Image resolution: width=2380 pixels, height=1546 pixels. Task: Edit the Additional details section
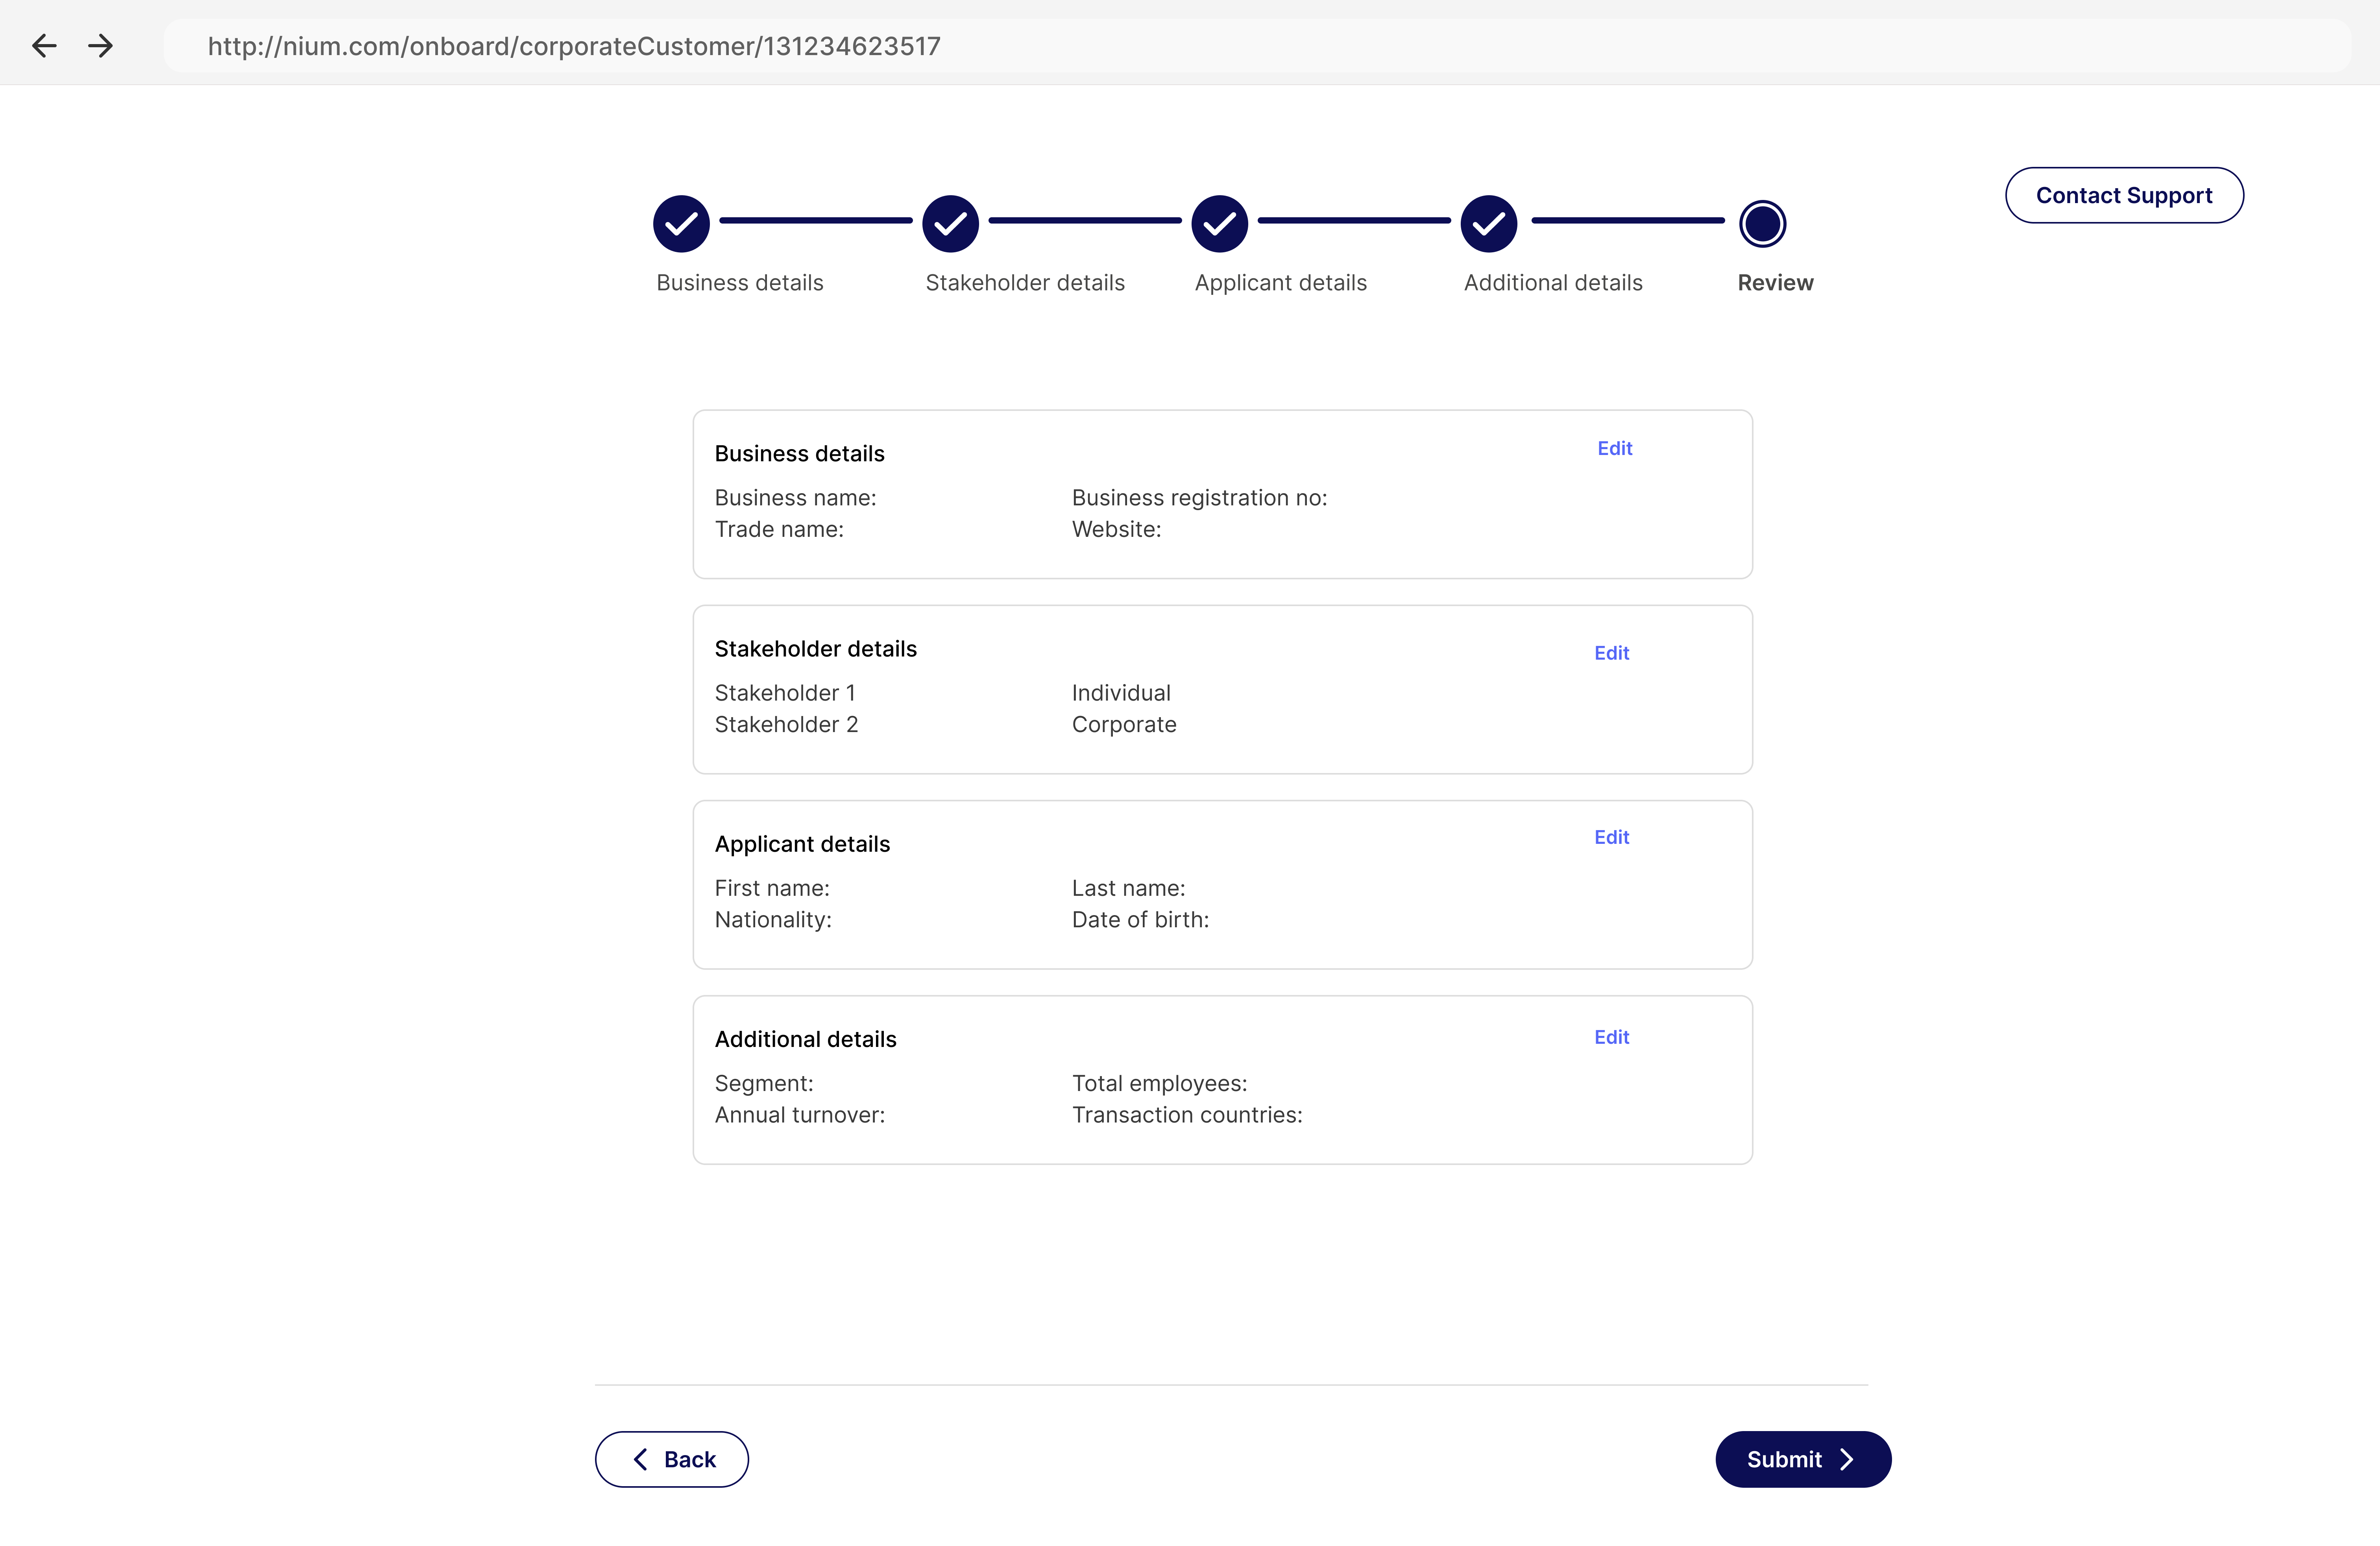point(1611,1037)
